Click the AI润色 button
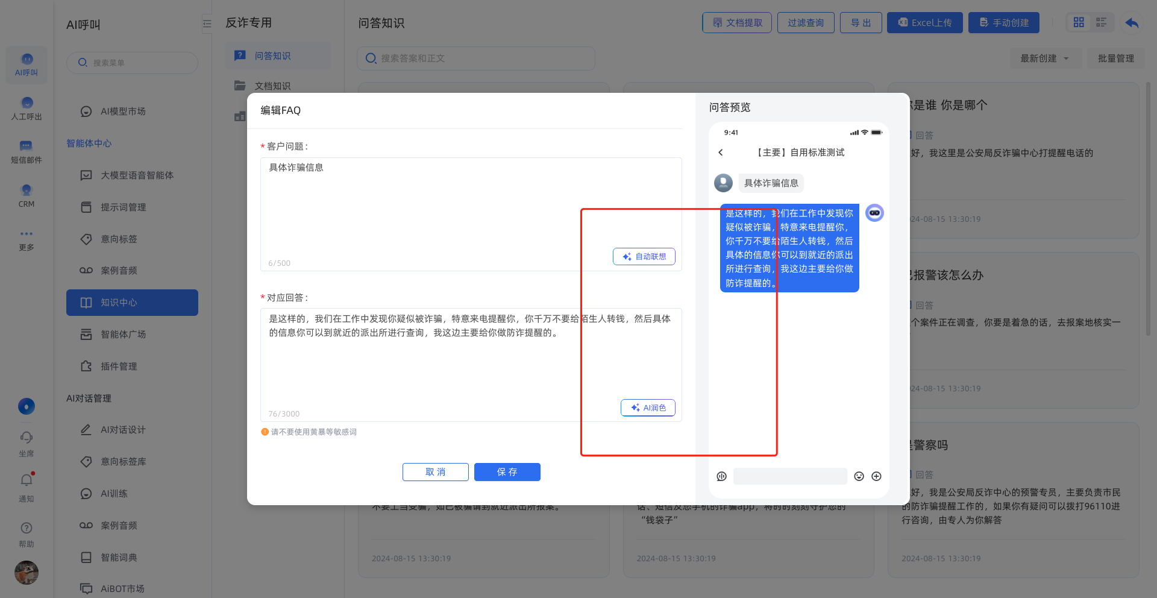The height and width of the screenshot is (598, 1157). pos(648,408)
